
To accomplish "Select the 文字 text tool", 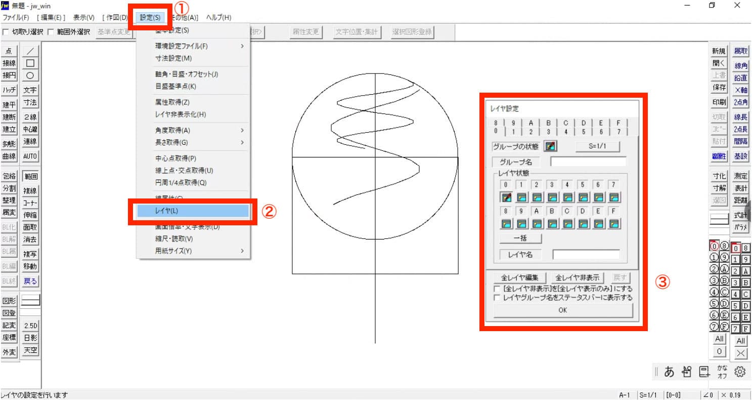I will [30, 90].
